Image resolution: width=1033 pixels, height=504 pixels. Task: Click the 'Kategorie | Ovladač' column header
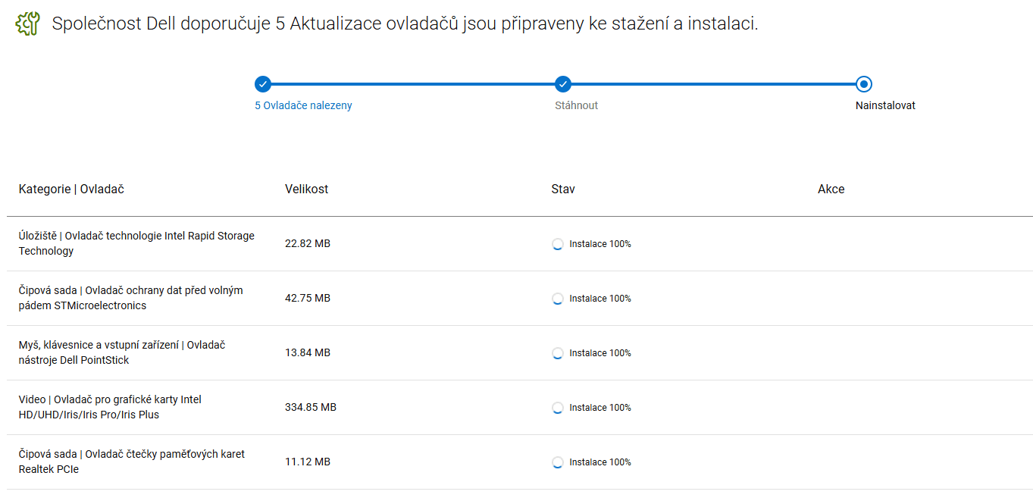pos(71,189)
